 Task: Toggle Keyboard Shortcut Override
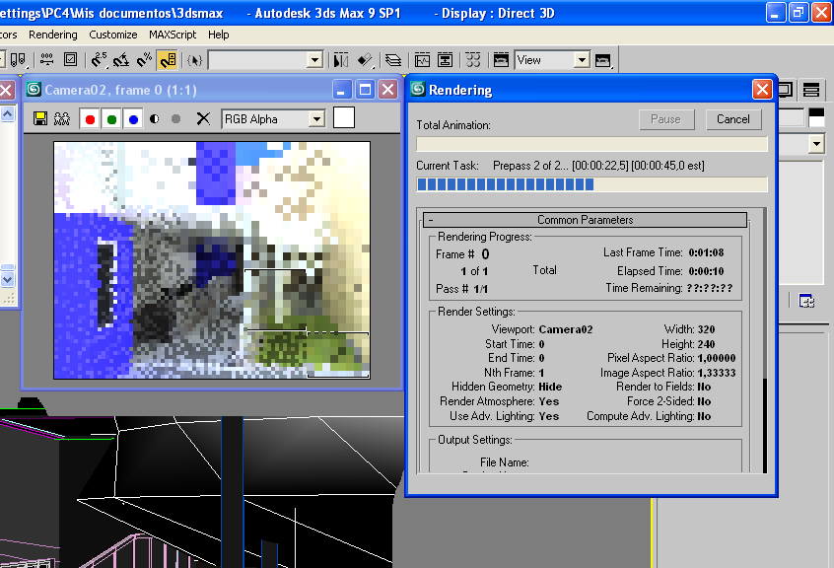[x=70, y=59]
